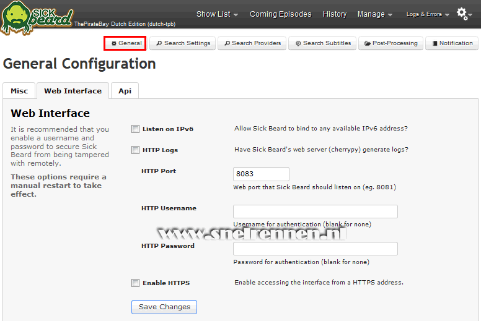Open Post-Processing configuration
Image resolution: width=481 pixels, height=321 pixels.
tap(391, 43)
